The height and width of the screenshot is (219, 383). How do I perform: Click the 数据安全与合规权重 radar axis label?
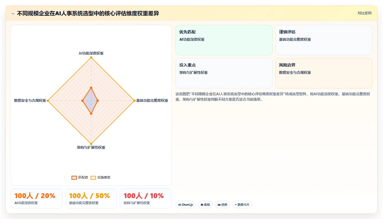click(30, 100)
